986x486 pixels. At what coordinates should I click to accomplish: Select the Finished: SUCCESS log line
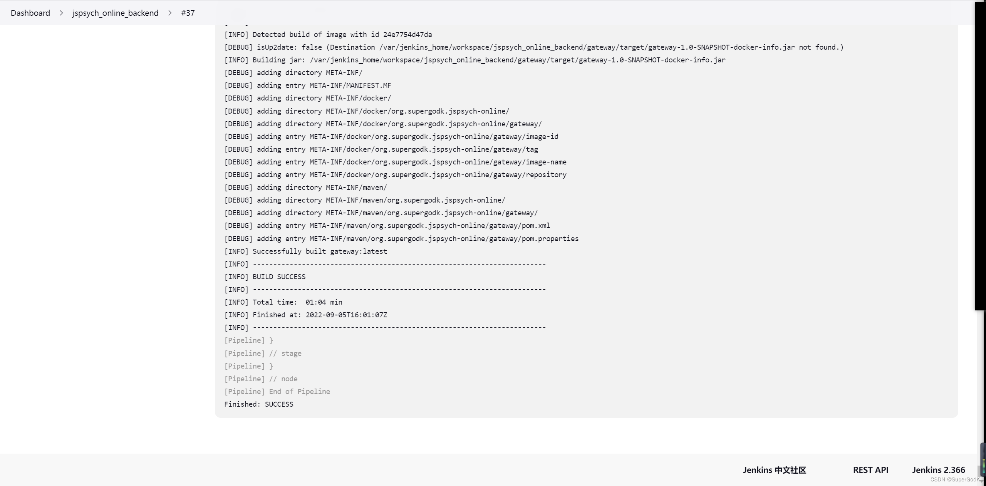click(x=258, y=404)
